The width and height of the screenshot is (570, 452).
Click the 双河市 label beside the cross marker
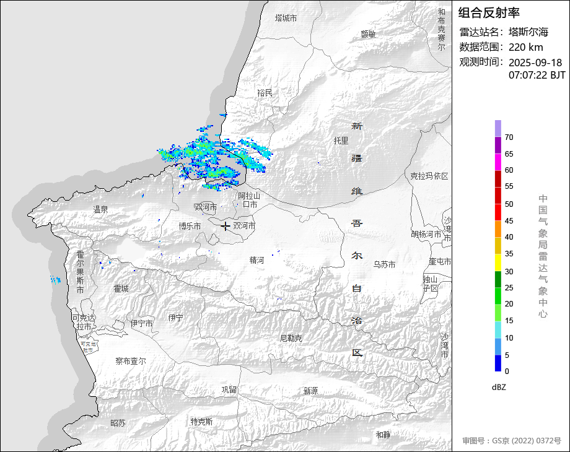(x=244, y=225)
